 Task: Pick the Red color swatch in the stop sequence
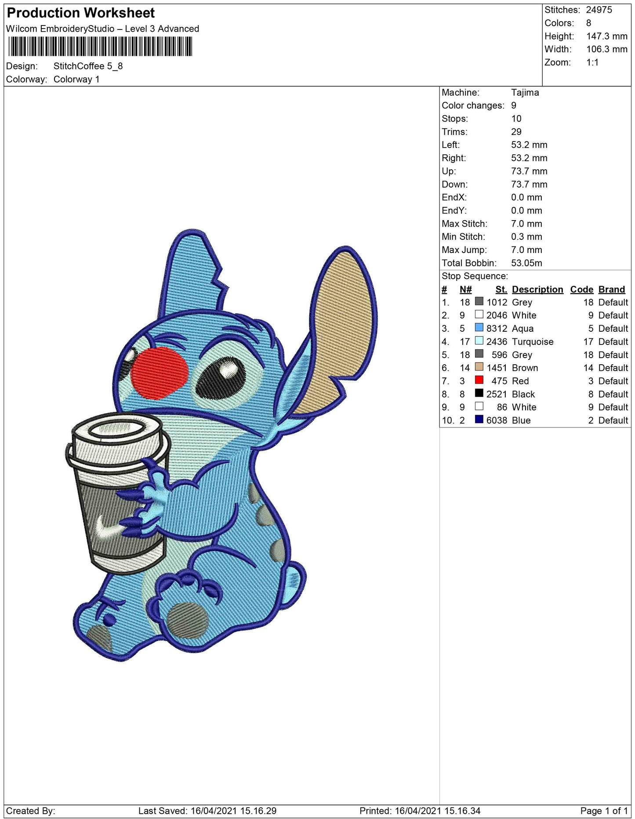pyautogui.click(x=479, y=381)
